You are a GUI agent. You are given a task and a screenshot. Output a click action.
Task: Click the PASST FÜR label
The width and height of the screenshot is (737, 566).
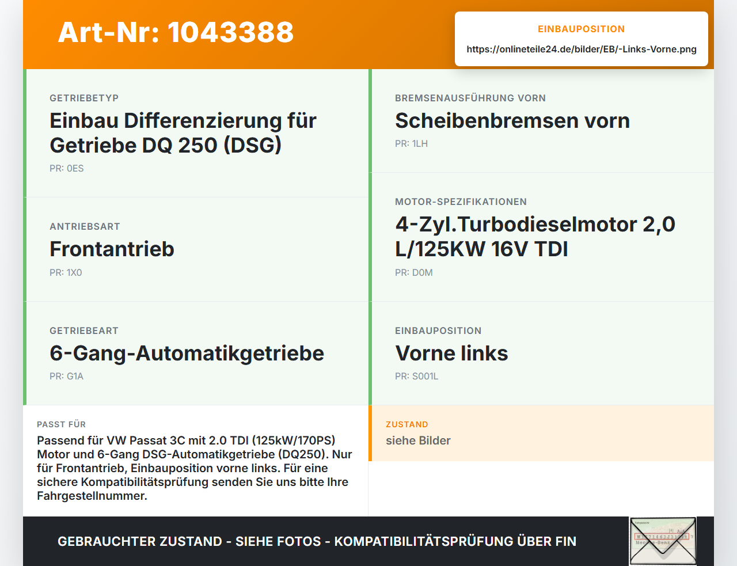coord(61,424)
